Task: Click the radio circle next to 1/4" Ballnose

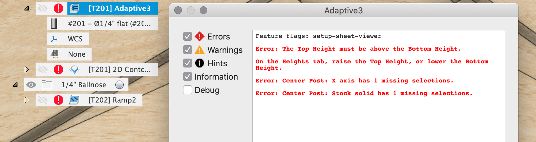Action: point(120,85)
